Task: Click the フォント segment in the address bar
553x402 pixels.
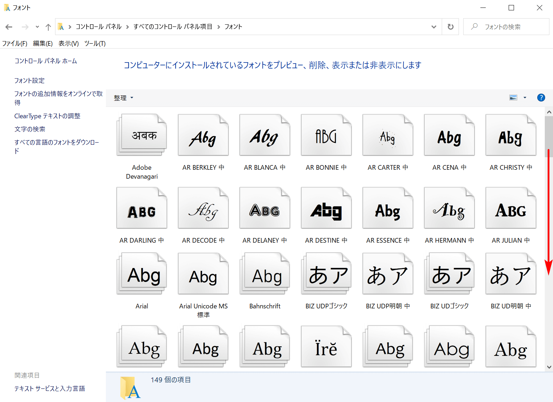Action: [233, 27]
